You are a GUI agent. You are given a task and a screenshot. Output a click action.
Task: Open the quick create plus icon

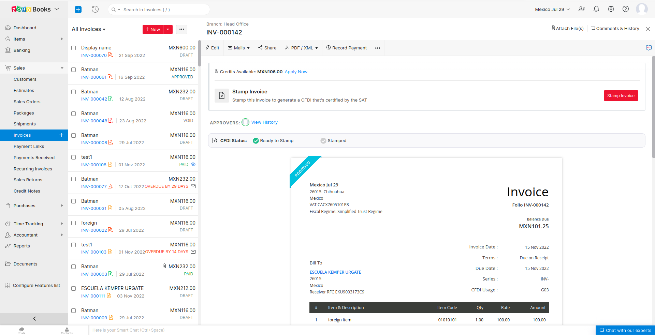click(78, 10)
